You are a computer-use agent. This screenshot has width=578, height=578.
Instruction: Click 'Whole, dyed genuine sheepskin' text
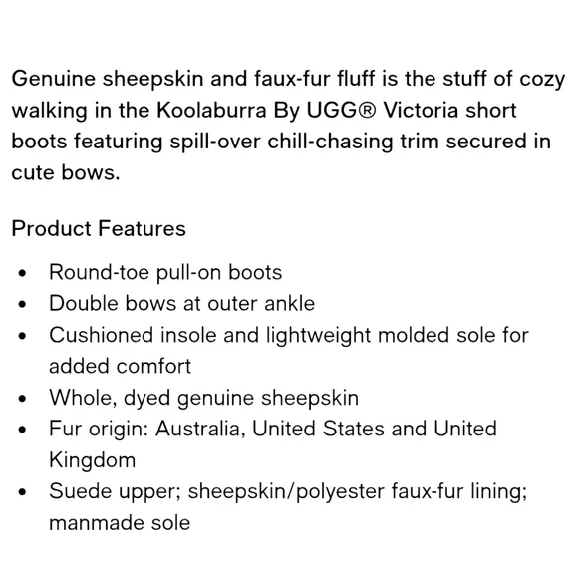pyautogui.click(x=204, y=398)
